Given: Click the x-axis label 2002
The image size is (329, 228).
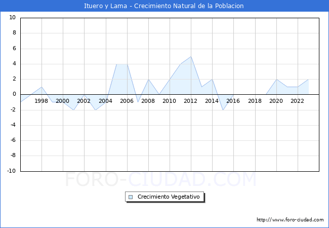Looking at the screenshot, I should 84,101.
